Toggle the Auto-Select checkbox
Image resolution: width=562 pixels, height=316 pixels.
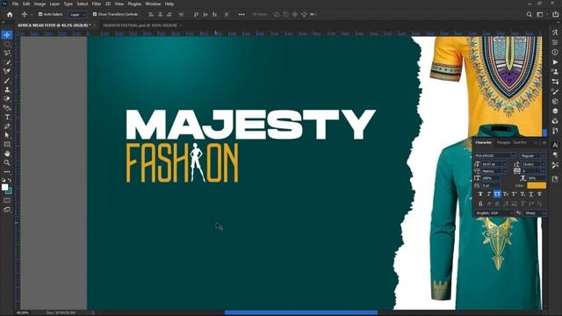pos(40,14)
